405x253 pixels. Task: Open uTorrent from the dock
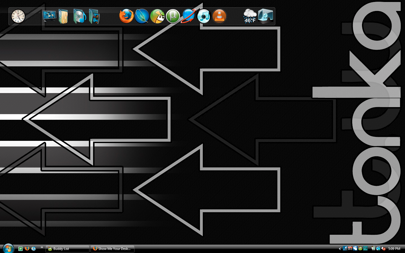[x=173, y=16]
